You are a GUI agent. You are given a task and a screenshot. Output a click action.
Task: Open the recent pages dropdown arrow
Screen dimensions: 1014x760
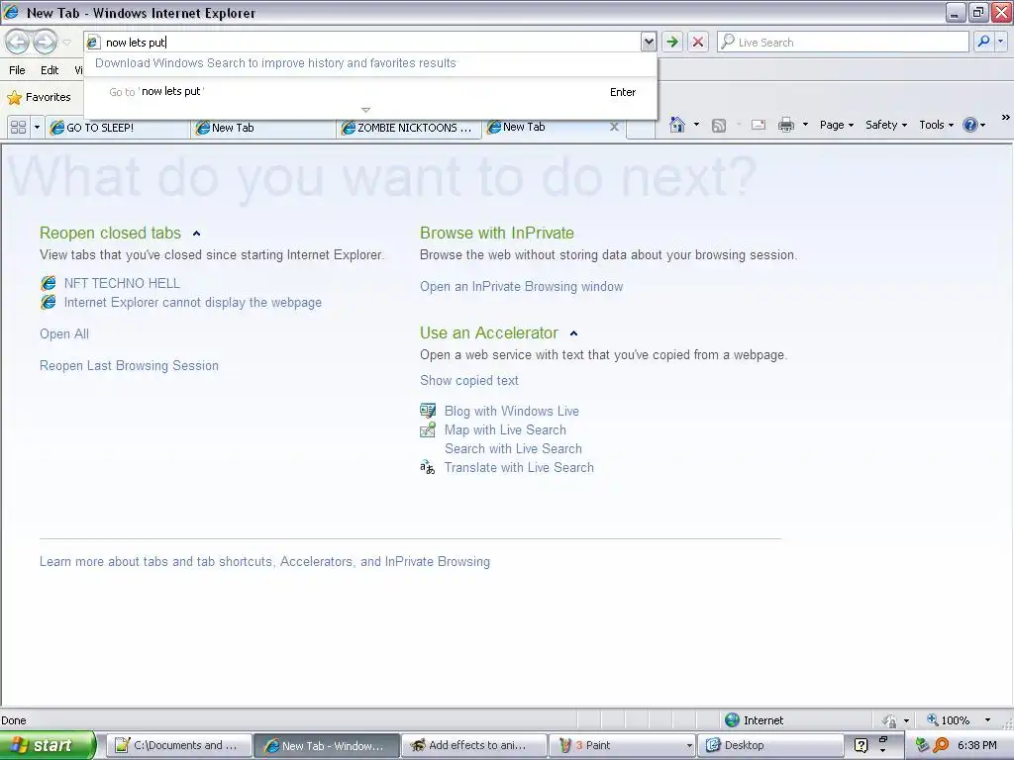(66, 43)
